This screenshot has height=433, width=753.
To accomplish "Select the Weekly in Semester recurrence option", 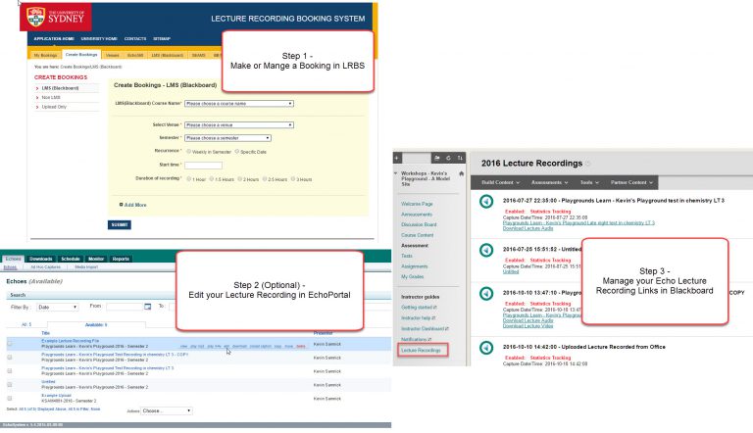I will (x=188, y=151).
